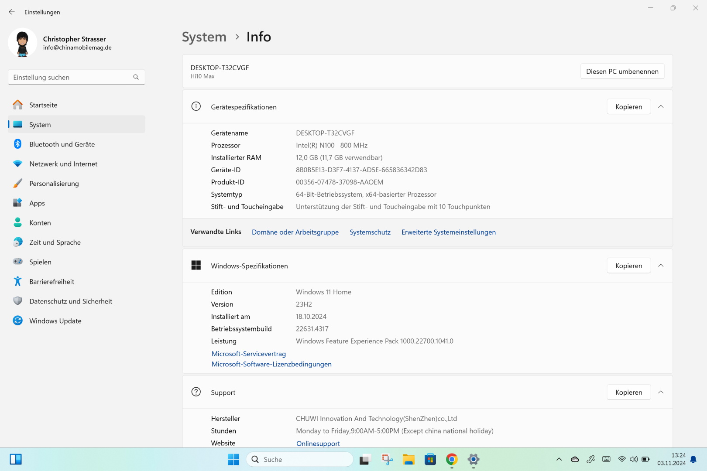Click the Windows Update sync icon
The height and width of the screenshot is (471, 707).
17,321
